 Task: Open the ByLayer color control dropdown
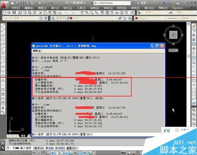(x=150, y=18)
